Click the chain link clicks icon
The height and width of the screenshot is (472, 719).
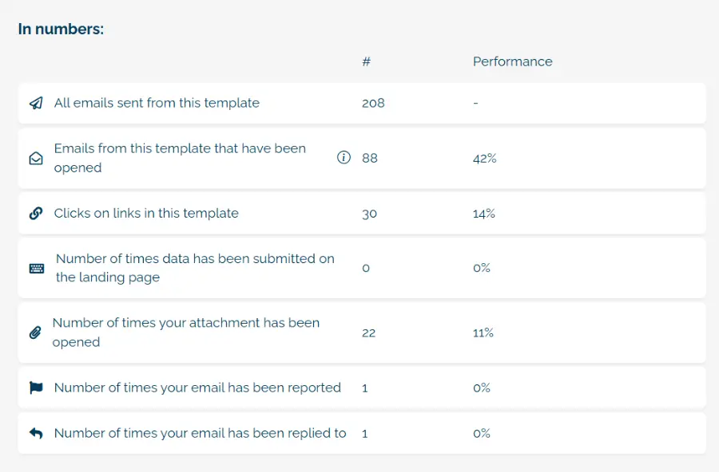coord(36,214)
